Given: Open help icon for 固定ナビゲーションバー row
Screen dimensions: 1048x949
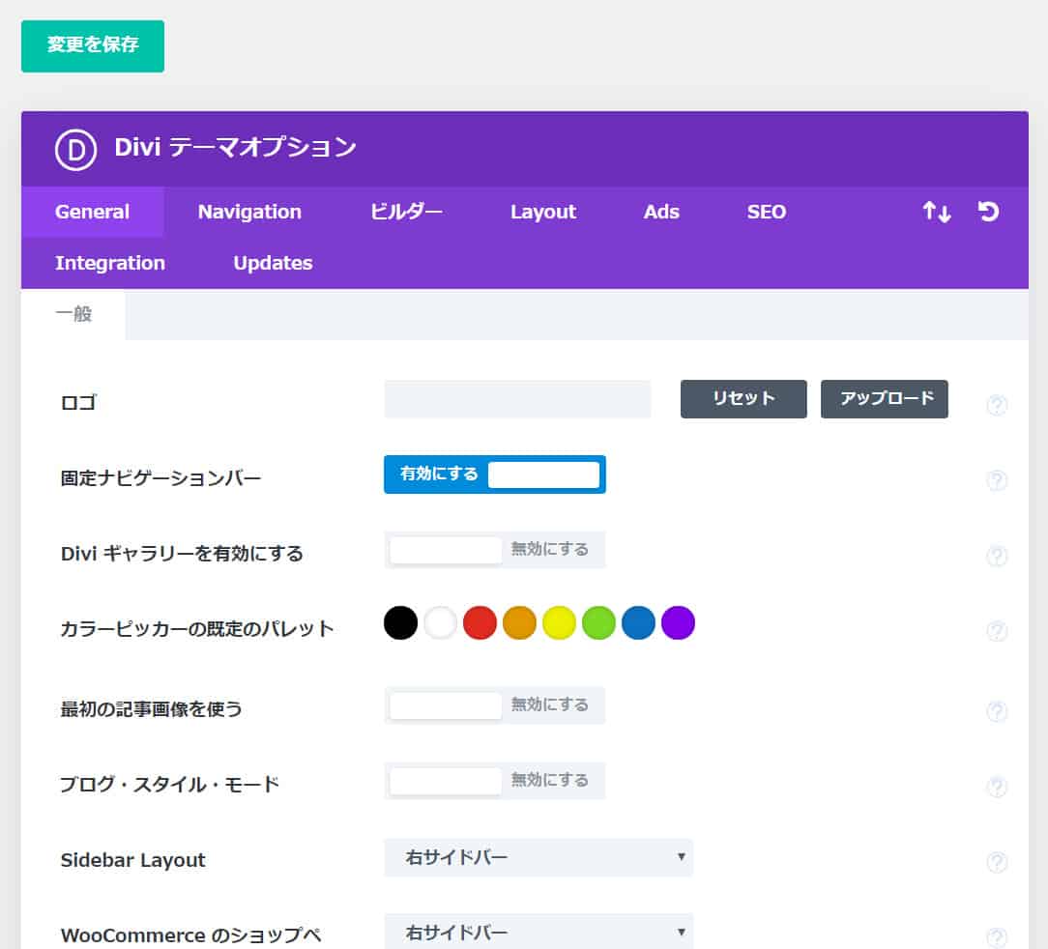Looking at the screenshot, I should 997,480.
